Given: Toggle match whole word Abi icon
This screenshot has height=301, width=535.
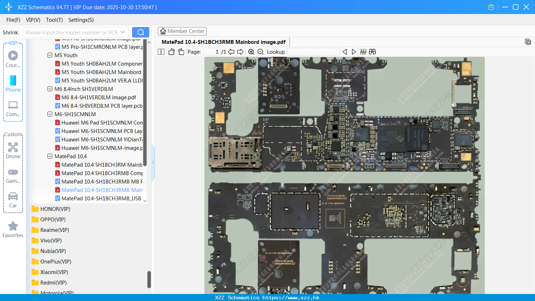Looking at the screenshot, I should point(363,52).
